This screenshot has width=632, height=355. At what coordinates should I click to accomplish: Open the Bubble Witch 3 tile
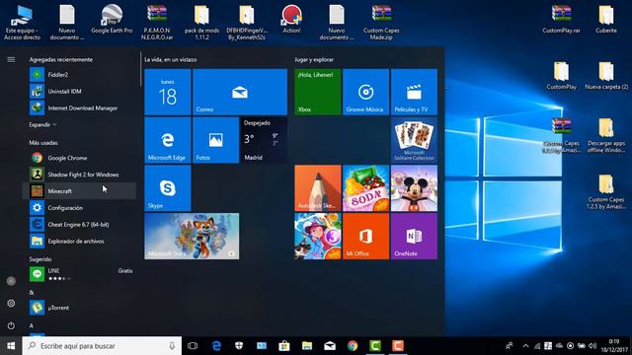tap(318, 237)
